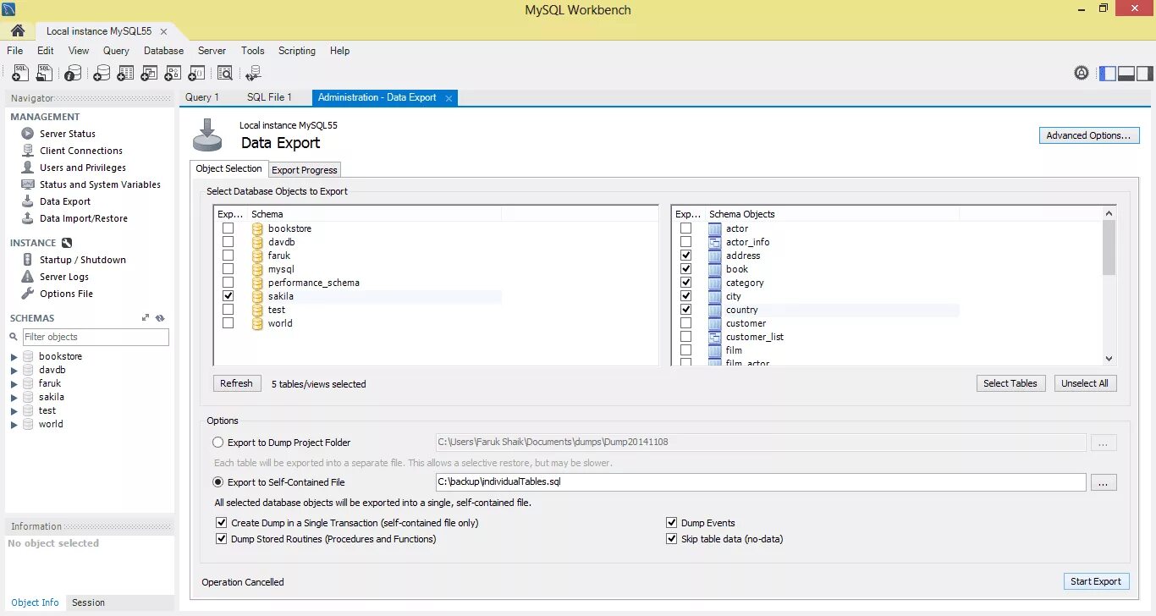This screenshot has width=1156, height=616.
Task: Create a new function toolbar icon
Action: (x=196, y=74)
